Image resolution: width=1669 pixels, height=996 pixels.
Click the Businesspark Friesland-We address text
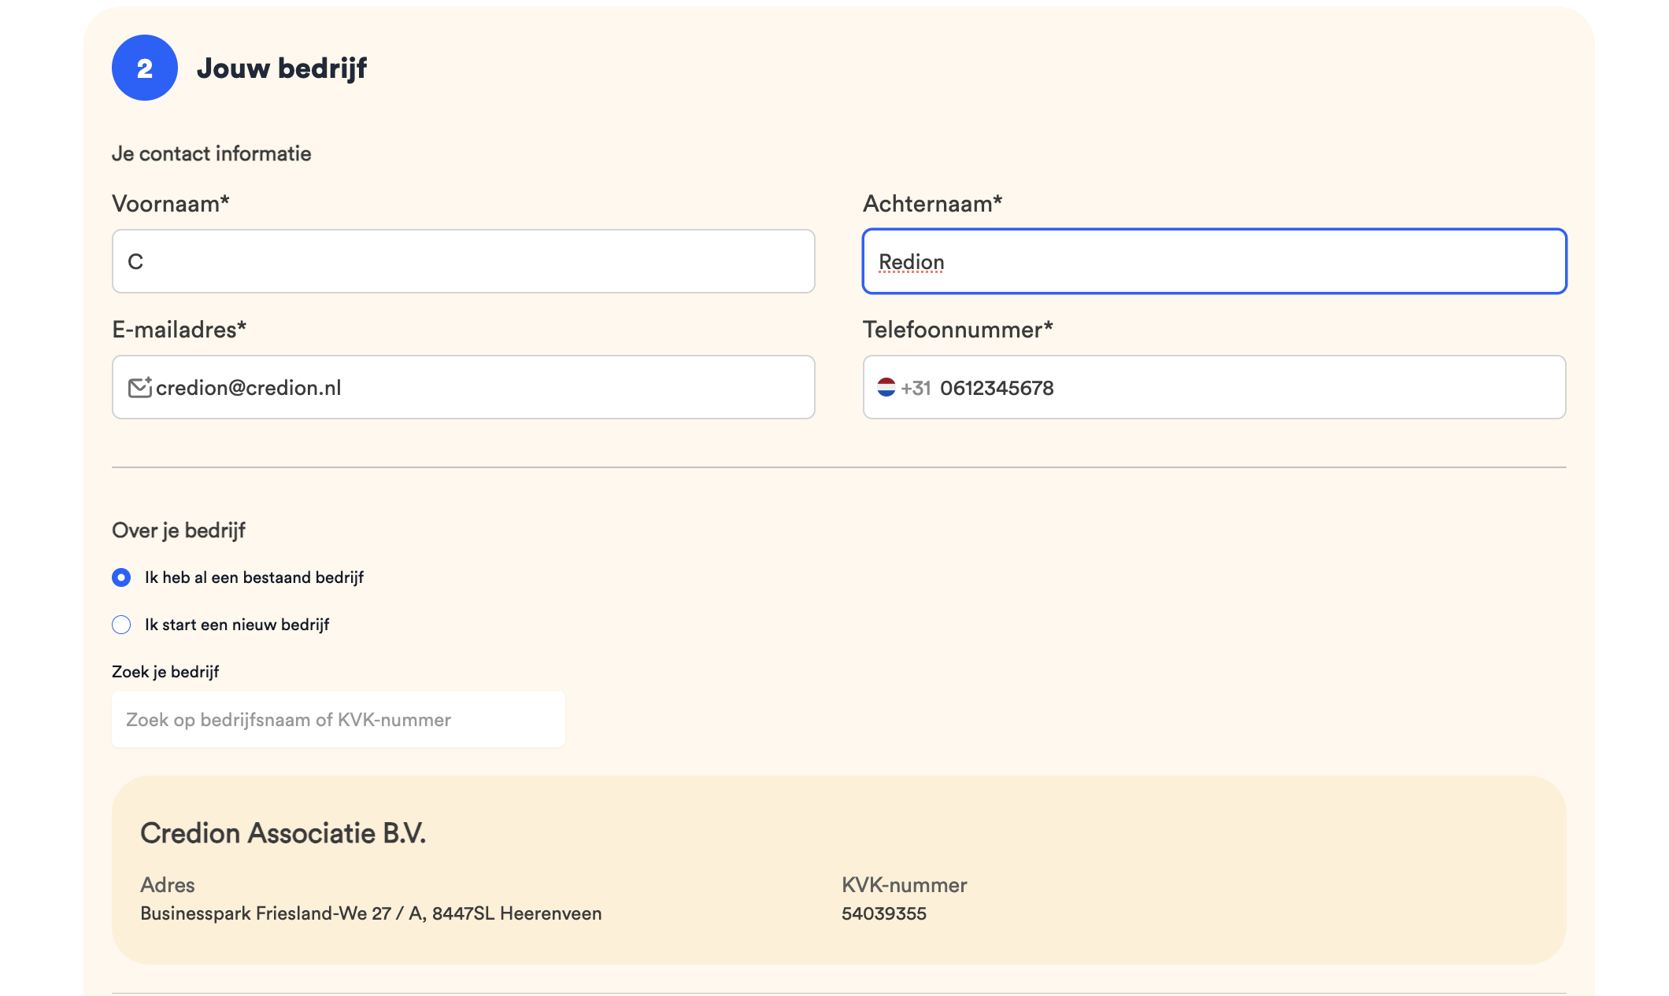click(x=371, y=913)
